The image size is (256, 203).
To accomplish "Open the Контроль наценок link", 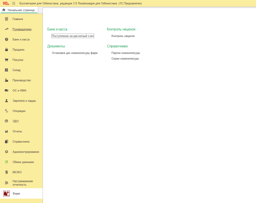I will point(123,36).
